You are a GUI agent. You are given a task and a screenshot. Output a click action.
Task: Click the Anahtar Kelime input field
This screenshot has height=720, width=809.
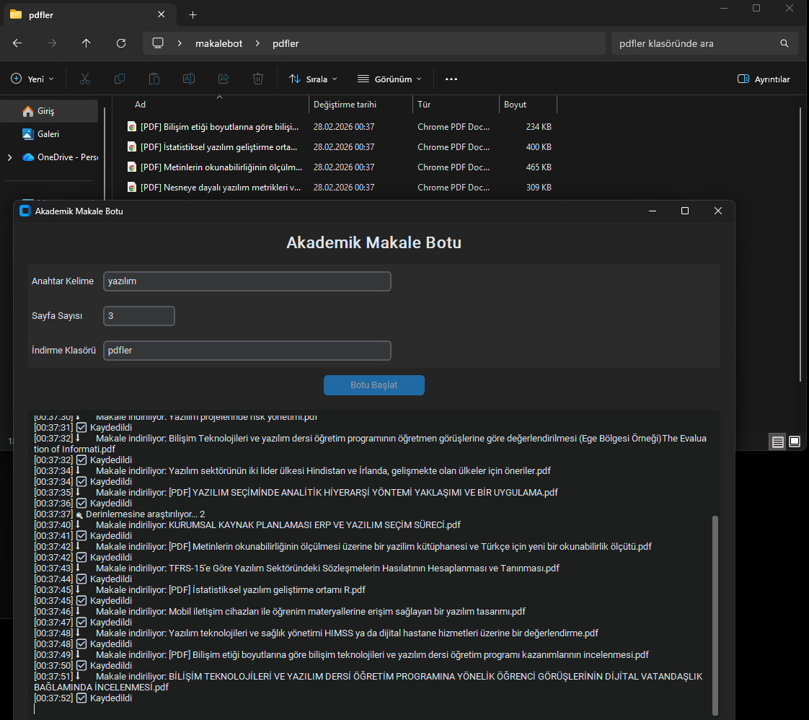point(247,281)
